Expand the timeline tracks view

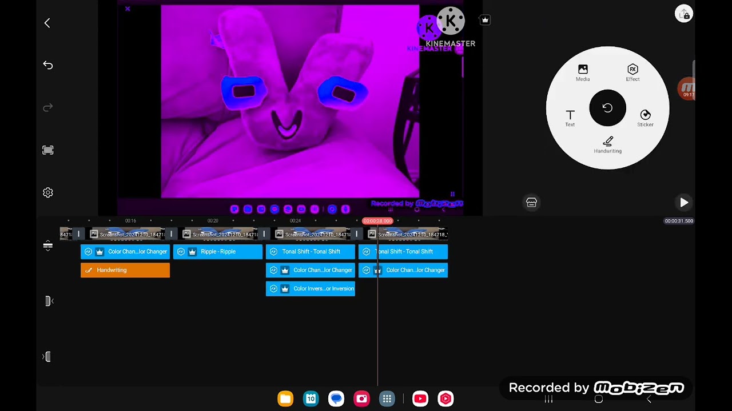[x=48, y=246]
